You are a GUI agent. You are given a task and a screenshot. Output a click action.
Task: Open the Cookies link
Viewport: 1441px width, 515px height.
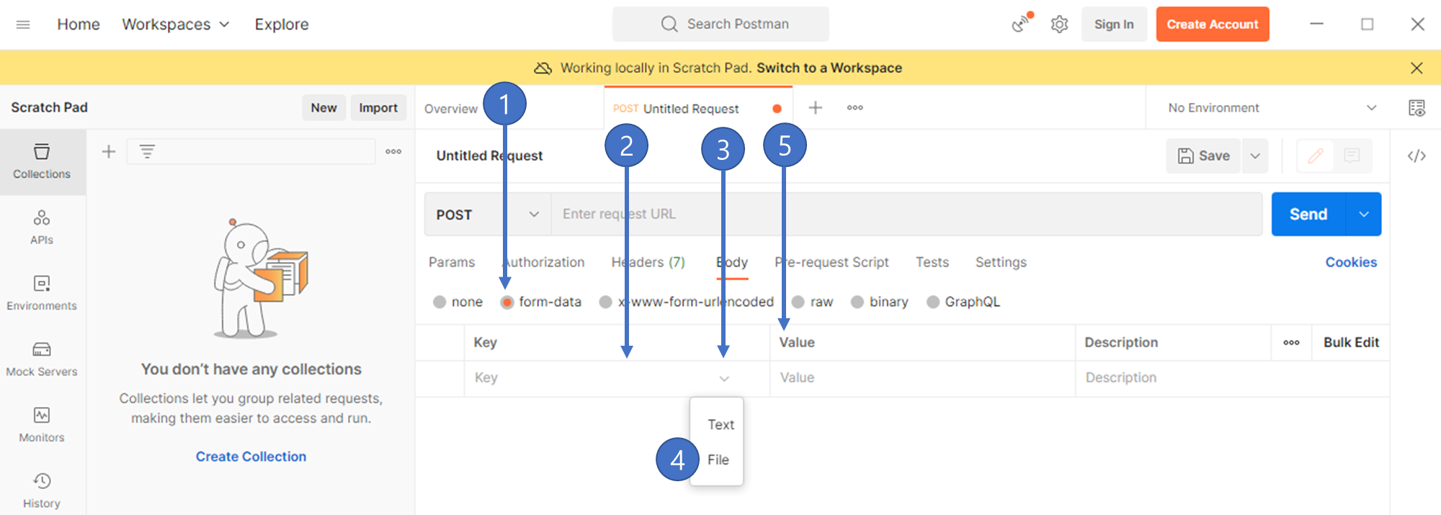coord(1351,262)
